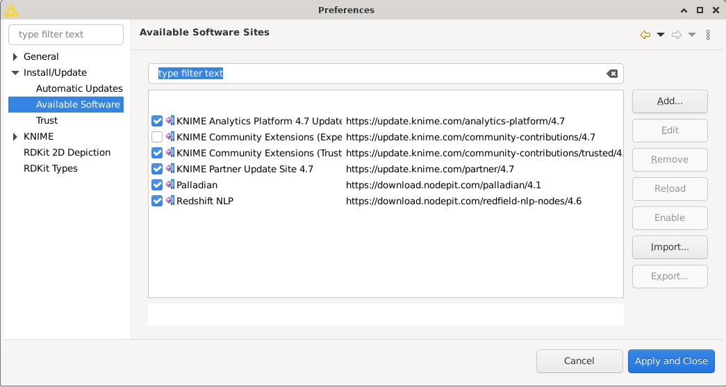726x387 pixels.
Task: Open RDKit 2D Depiction preferences
Action: point(67,152)
